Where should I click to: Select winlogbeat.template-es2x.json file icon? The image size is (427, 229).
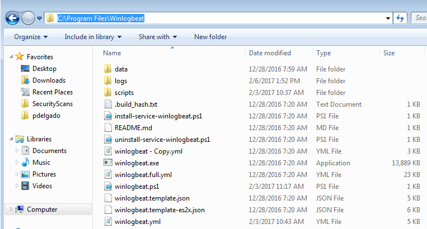click(108, 209)
